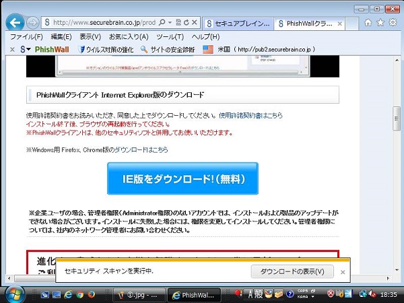
Task: Click the PhishWall logo on the toolbar
Action: tap(52, 49)
